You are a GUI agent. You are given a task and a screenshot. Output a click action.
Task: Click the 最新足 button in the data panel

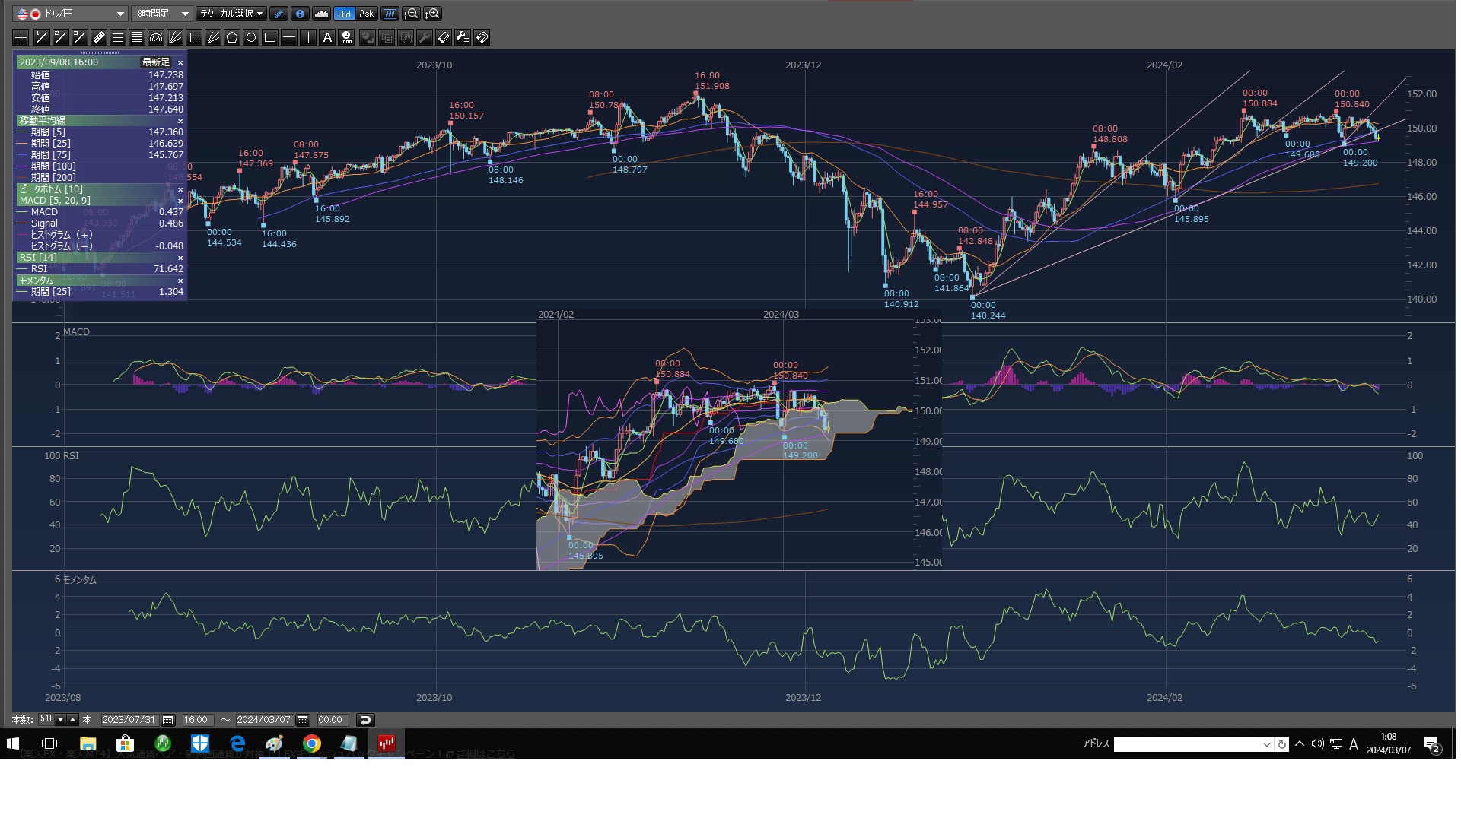click(156, 62)
